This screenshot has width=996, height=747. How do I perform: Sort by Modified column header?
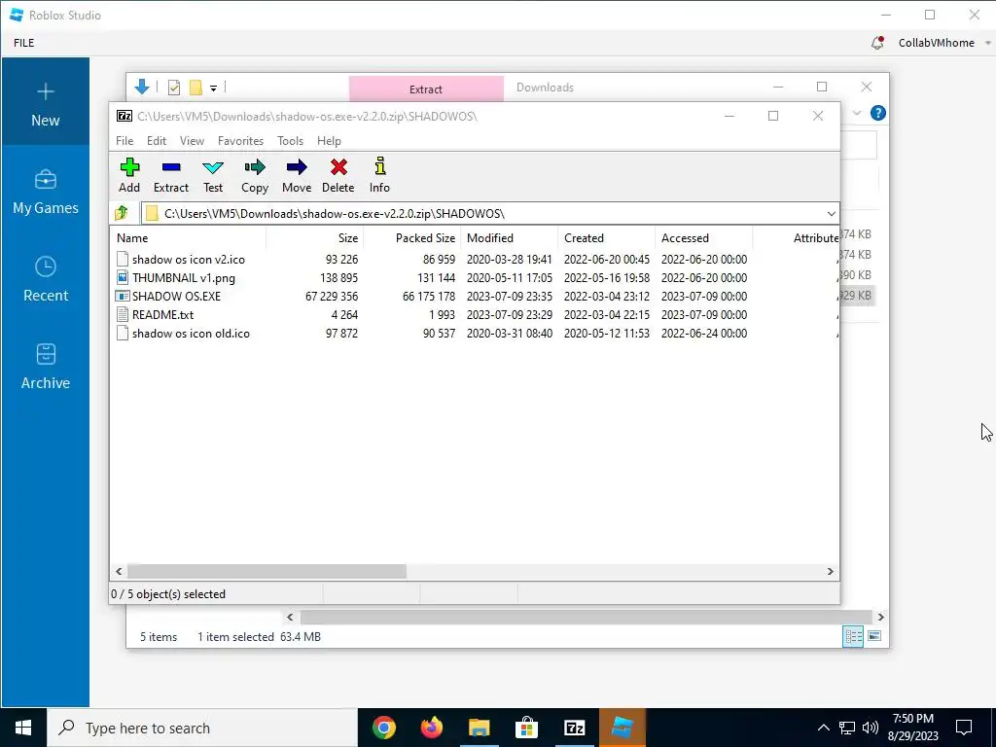click(x=510, y=238)
